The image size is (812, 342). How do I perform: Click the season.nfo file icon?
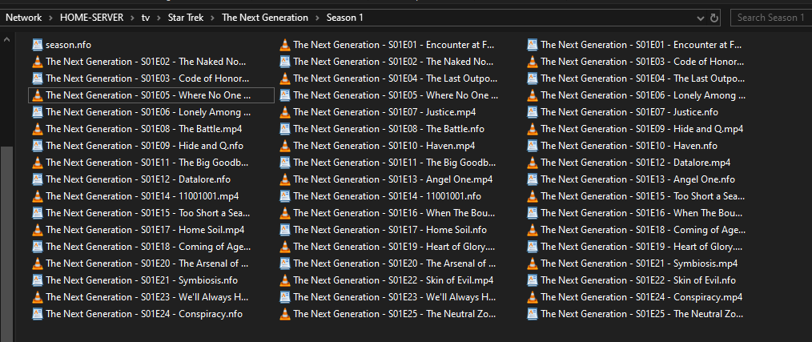(x=37, y=45)
